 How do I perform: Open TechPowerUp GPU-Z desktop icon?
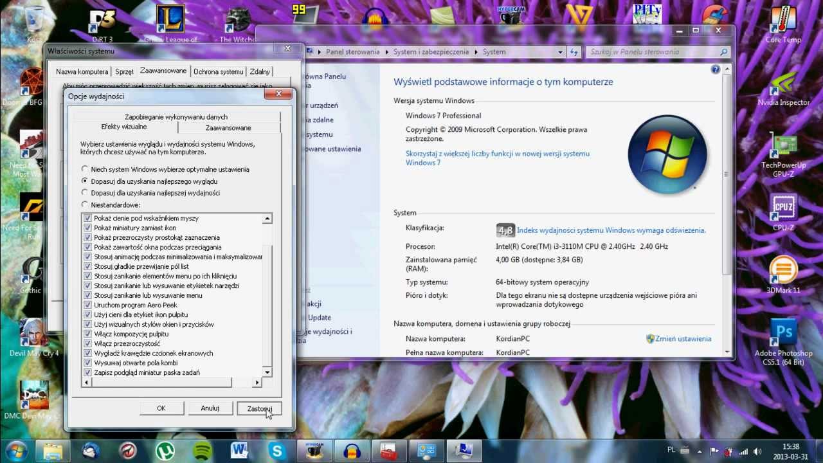pyautogui.click(x=783, y=155)
